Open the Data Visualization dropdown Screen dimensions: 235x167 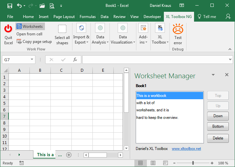(123, 34)
